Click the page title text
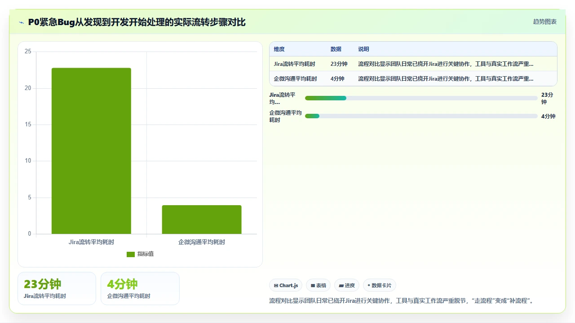575x323 pixels. pyautogui.click(x=137, y=22)
